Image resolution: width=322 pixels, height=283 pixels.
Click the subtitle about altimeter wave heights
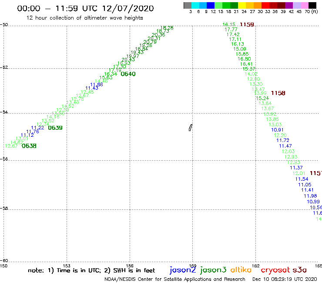(x=85, y=18)
